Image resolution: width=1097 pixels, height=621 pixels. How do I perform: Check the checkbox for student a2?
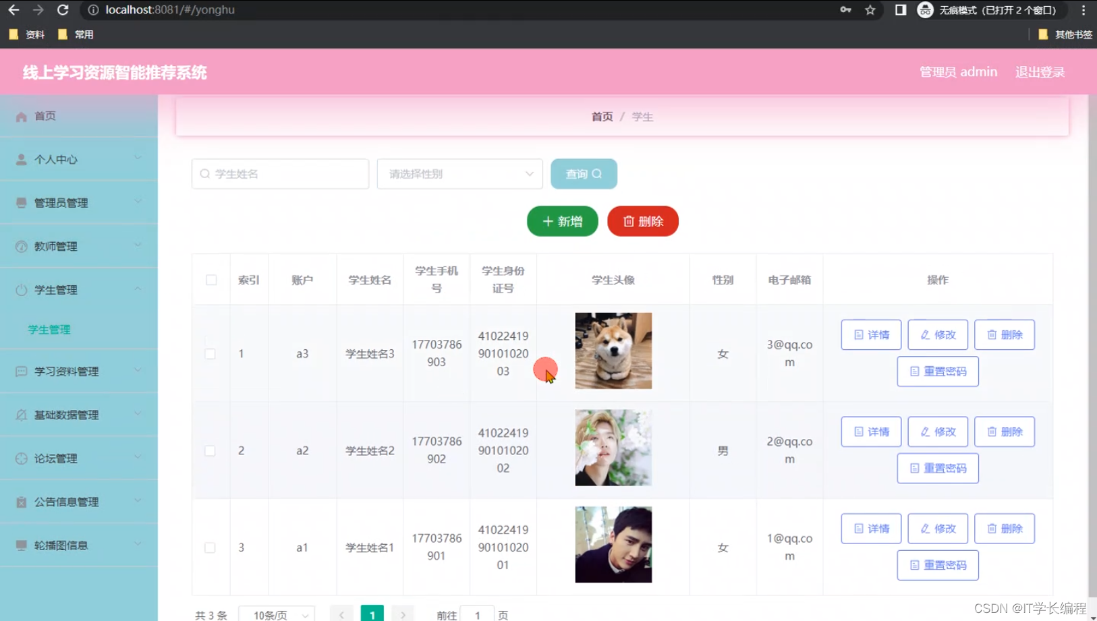(211, 450)
